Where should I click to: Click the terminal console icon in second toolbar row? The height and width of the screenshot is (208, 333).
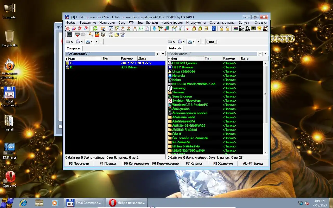pyautogui.click(x=69, y=34)
